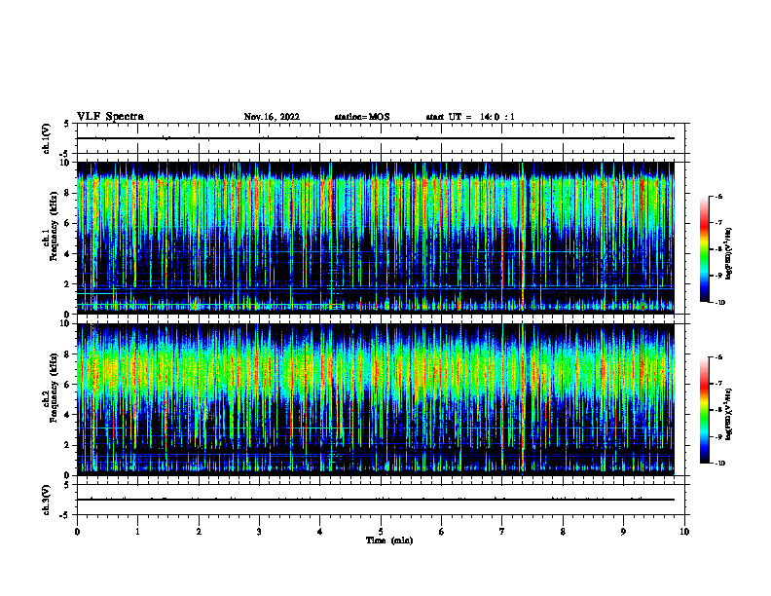Click the ch.2 spectrogram color scale bar

coord(704,410)
